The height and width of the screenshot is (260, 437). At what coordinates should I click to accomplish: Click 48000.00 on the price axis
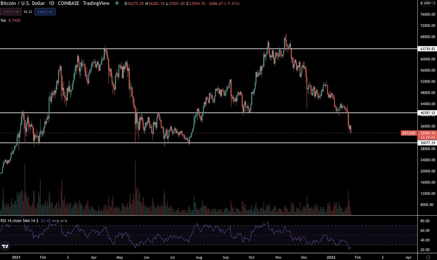(427, 93)
